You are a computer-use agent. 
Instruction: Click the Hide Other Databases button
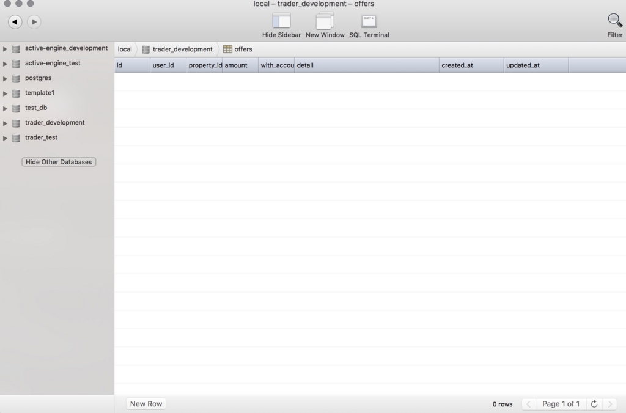pos(58,162)
